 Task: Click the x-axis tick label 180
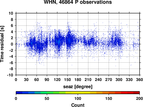click(78, 80)
